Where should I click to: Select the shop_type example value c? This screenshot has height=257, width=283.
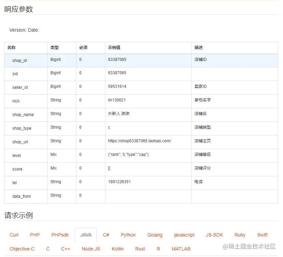(x=109, y=127)
